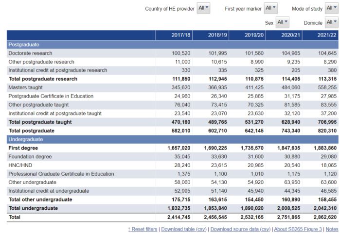340x234 pixels.
Task: Select Institutional credit at postgraduate research label
Action: click(58, 70)
